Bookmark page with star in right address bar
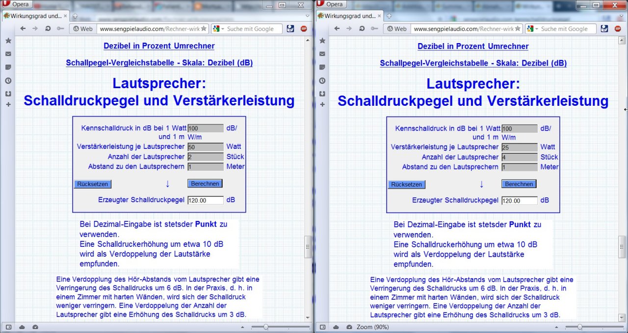Screen dimensions: 628x333 coord(518,29)
